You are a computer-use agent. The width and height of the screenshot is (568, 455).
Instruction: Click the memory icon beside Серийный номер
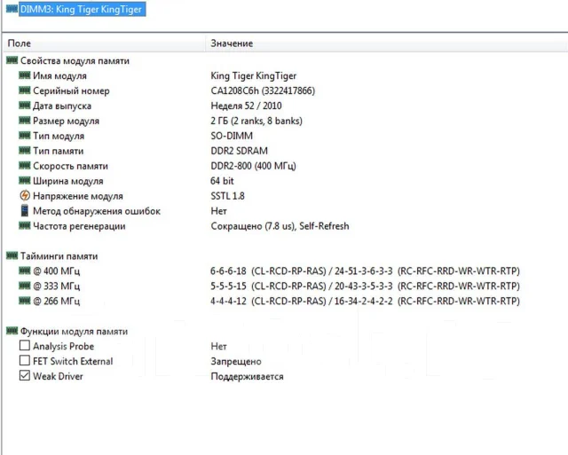tap(24, 90)
